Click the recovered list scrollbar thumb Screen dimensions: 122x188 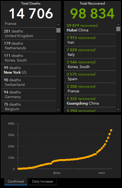pos(118,29)
